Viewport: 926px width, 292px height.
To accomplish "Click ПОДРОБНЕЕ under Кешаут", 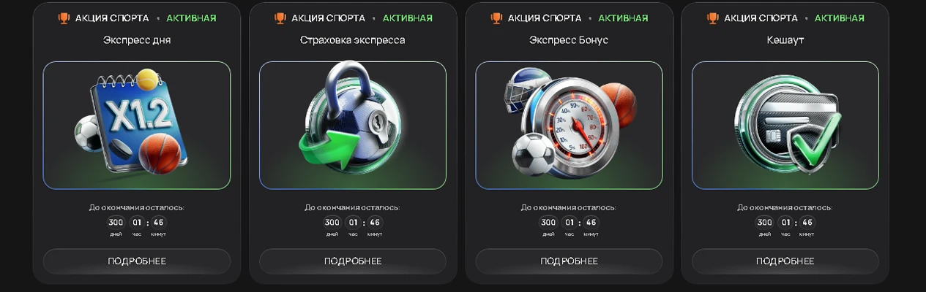I will [785, 261].
